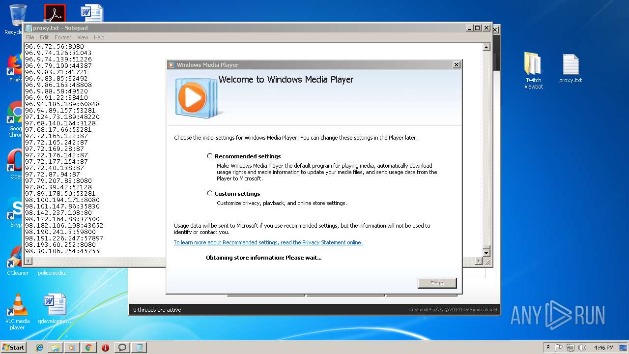Maximize the proxy.txt Notepad window
This screenshot has height=354, width=629.
[477, 28]
